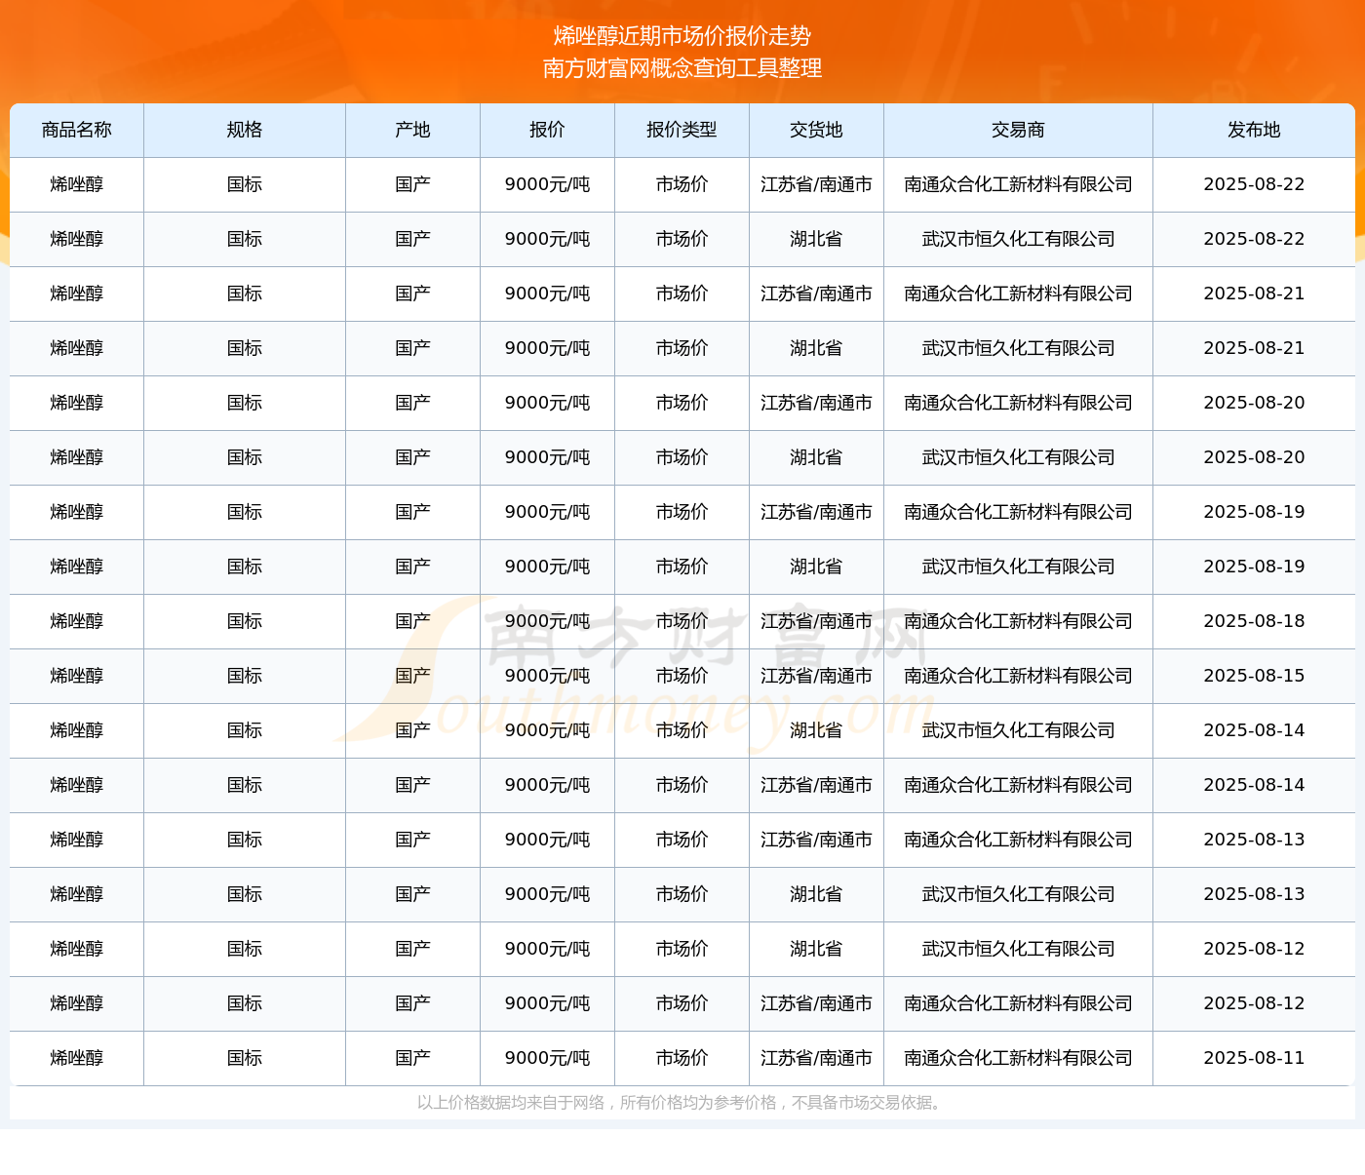Click date 2025-08-12 in the 武汉市恒久化工 row
1365x1175 pixels.
pyautogui.click(x=1255, y=949)
